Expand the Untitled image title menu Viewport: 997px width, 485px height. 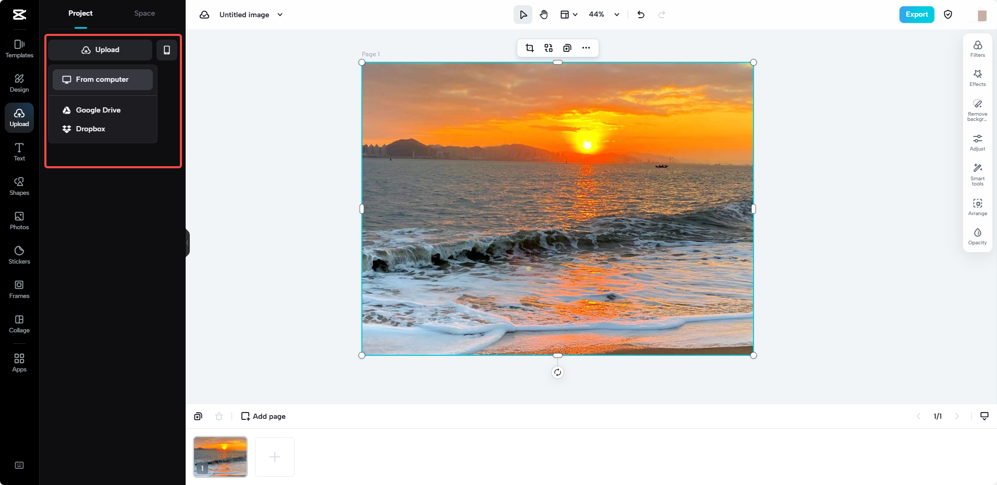click(281, 15)
